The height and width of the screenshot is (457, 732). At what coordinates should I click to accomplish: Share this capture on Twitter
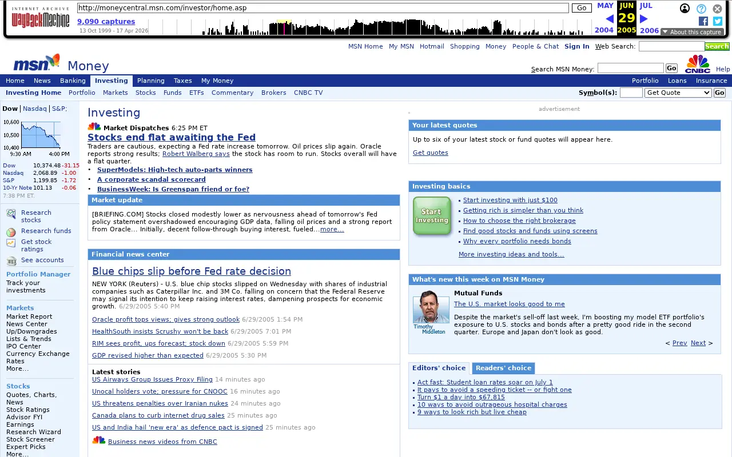(718, 21)
